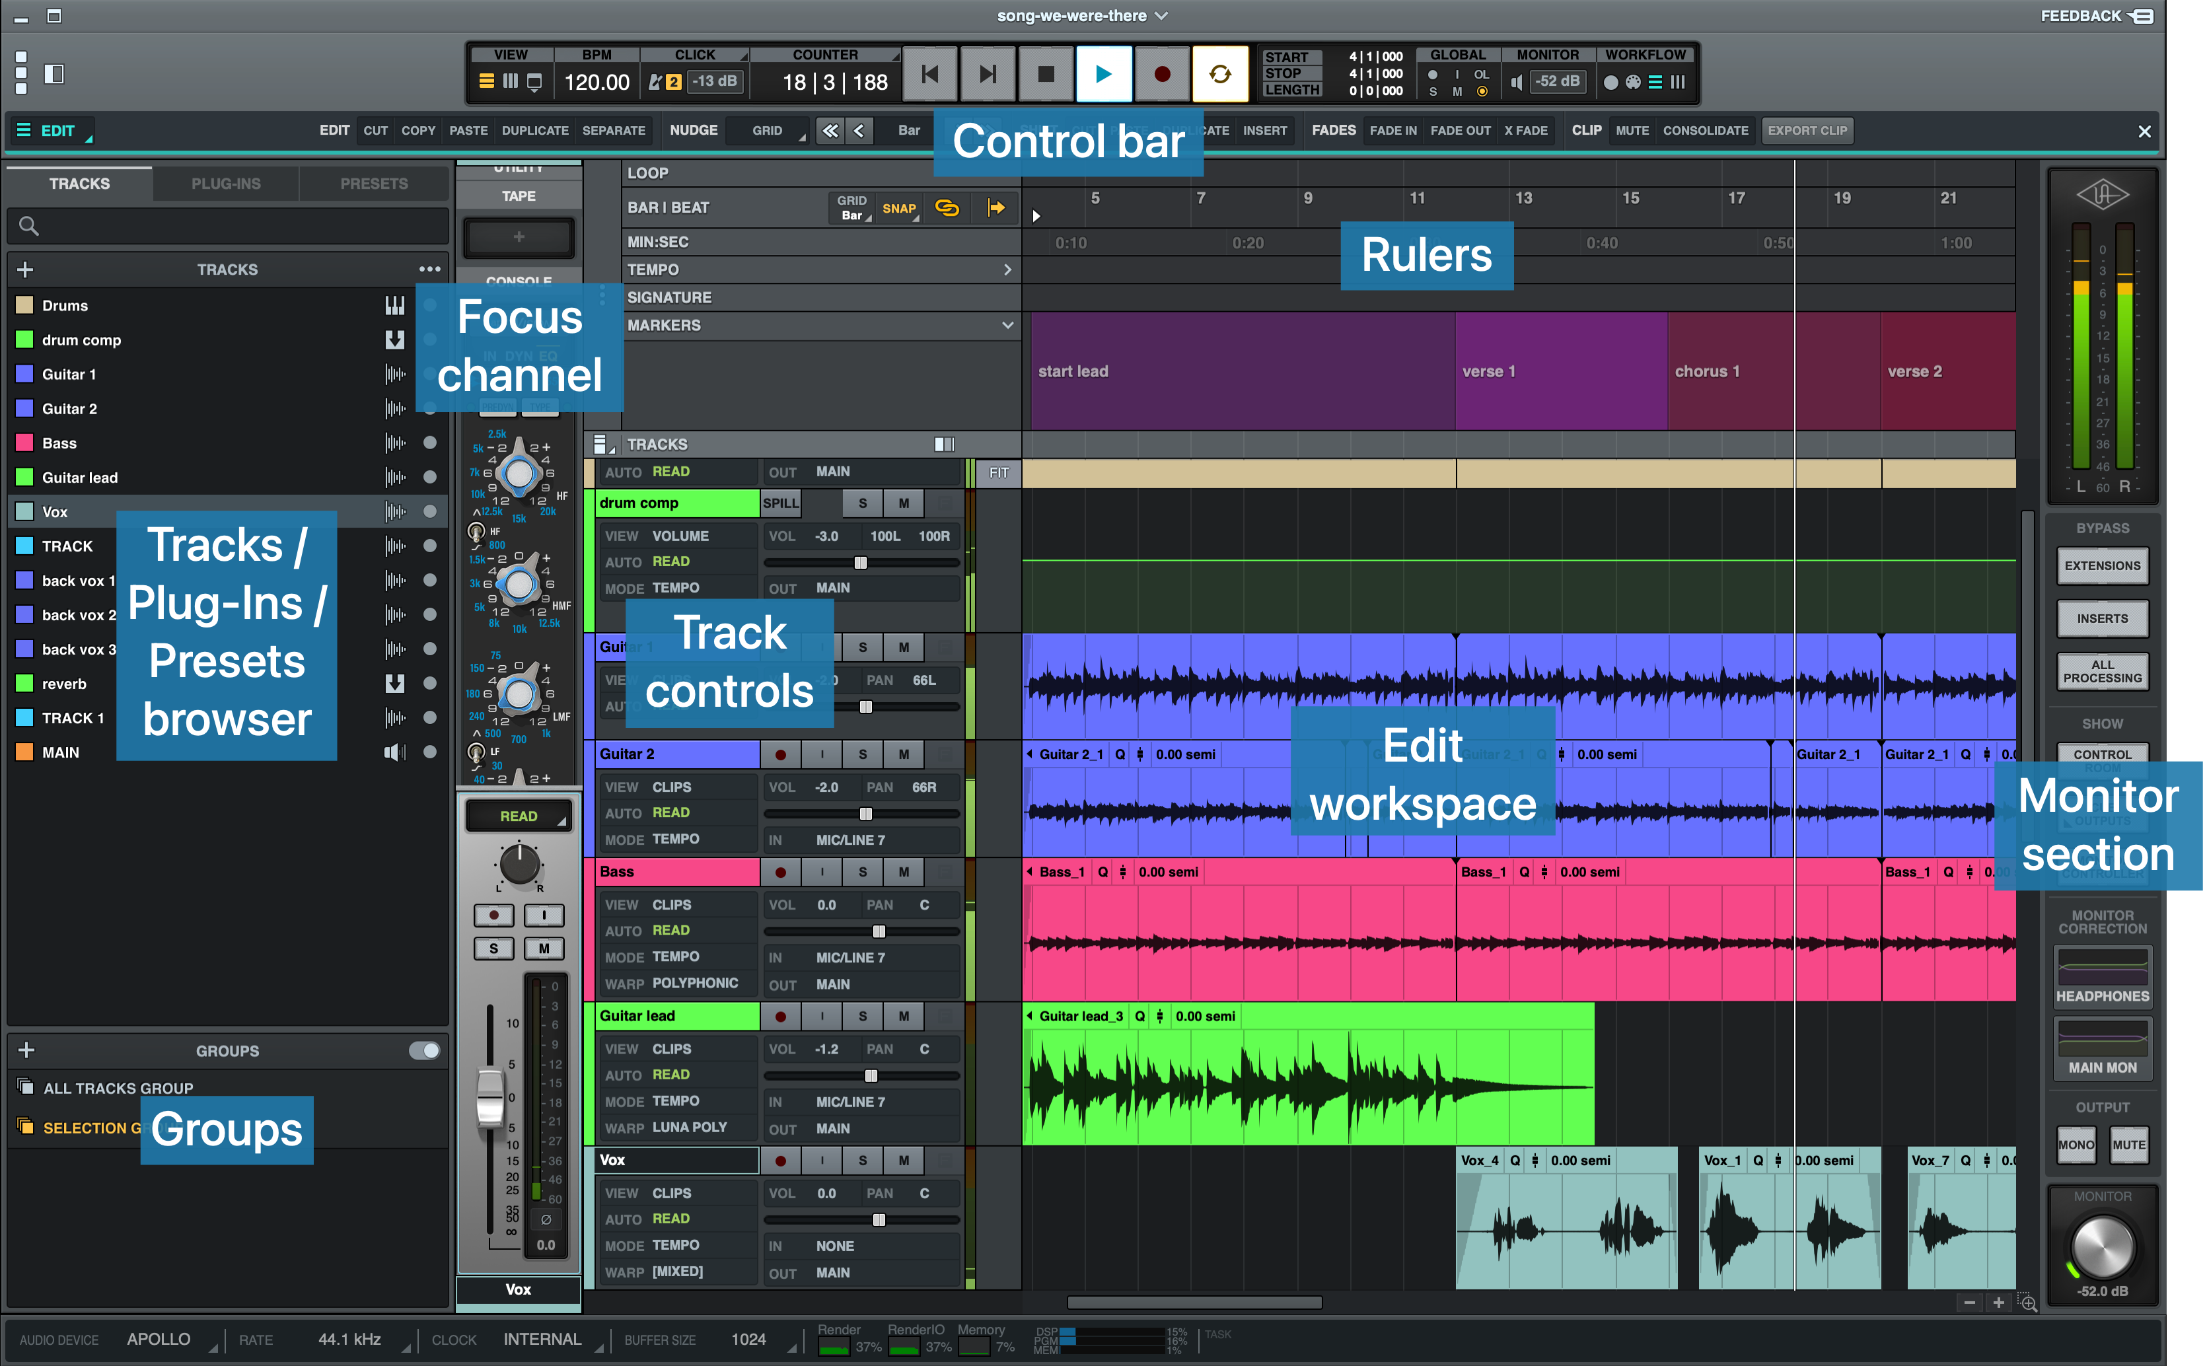Image resolution: width=2205 pixels, height=1366 pixels.
Task: Toggle the sidebar panel icon at top left
Action: click(54, 74)
